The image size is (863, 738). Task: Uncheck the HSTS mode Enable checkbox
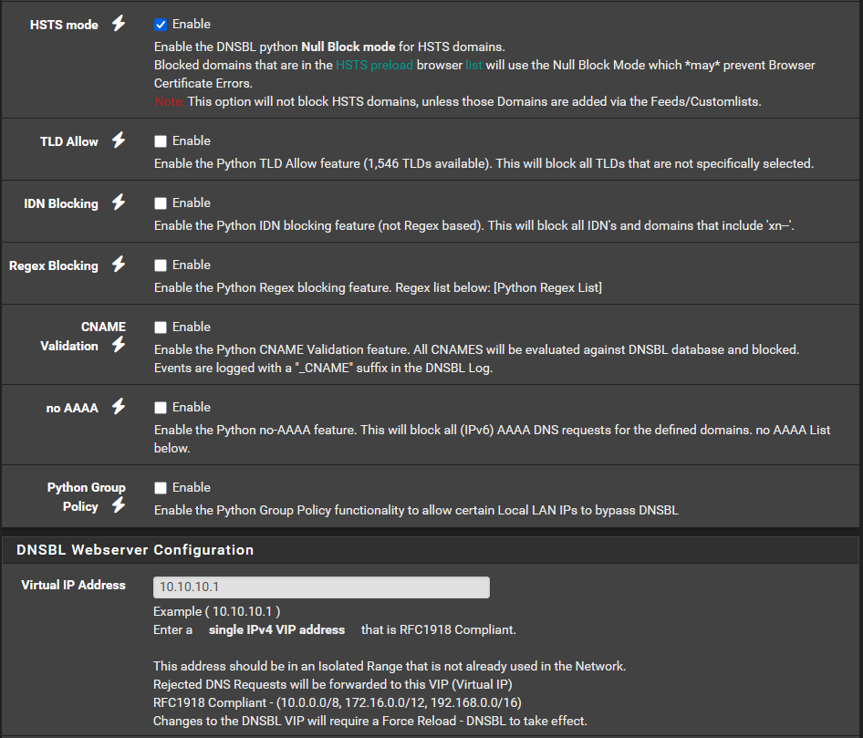[161, 25]
